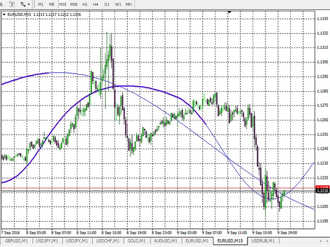Click the '8 Sep 03:00' time label
Screen dimensions: 330x247
click(36, 233)
